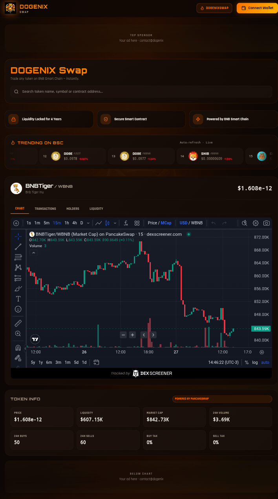Select the Text annotation tool
The height and width of the screenshot is (499, 278).
(x=18, y=299)
